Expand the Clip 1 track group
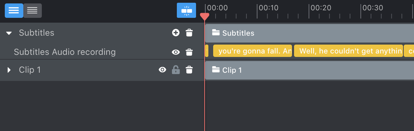The width and height of the screenshot is (414, 131). coord(9,70)
